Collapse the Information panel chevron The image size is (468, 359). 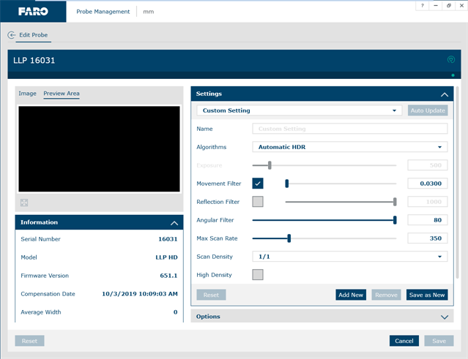(174, 222)
